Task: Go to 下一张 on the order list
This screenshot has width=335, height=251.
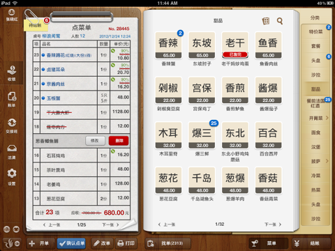Action: click(x=110, y=225)
